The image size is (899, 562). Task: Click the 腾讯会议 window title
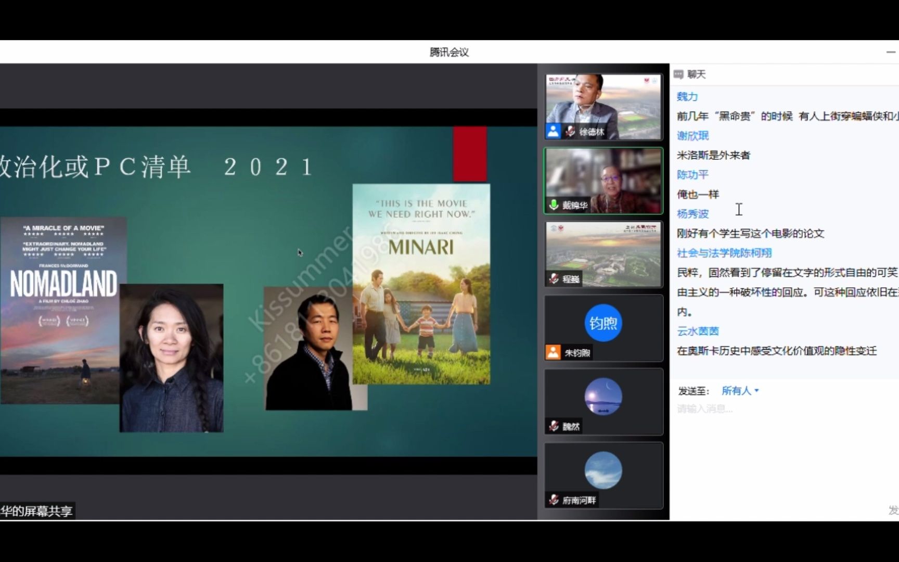coord(449,52)
